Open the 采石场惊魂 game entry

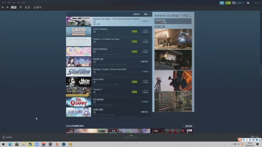click(109, 102)
